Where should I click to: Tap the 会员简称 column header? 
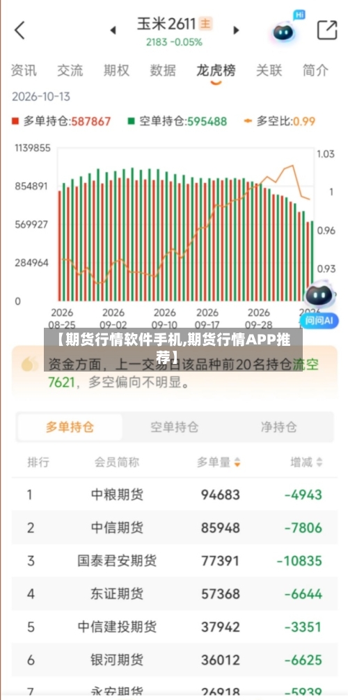117,462
